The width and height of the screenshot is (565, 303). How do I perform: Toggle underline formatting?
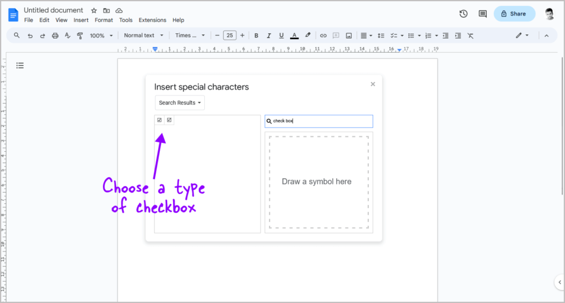point(281,36)
